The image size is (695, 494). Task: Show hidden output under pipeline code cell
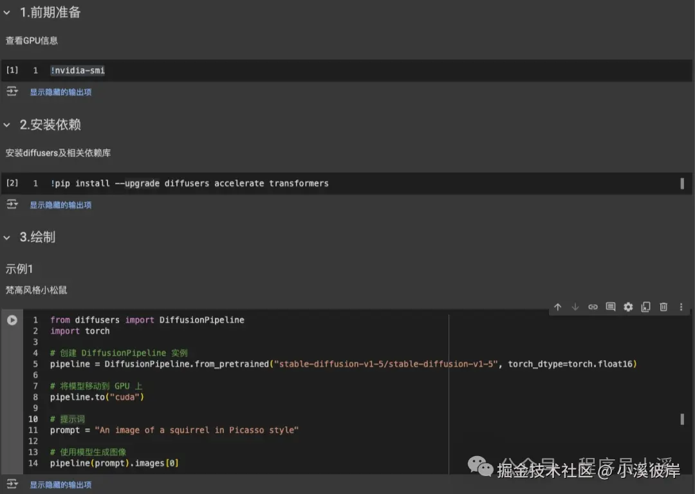[60, 485]
